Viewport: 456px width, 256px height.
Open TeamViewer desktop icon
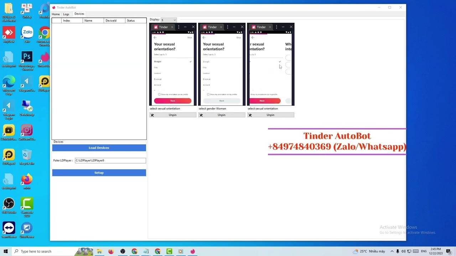(x=9, y=230)
